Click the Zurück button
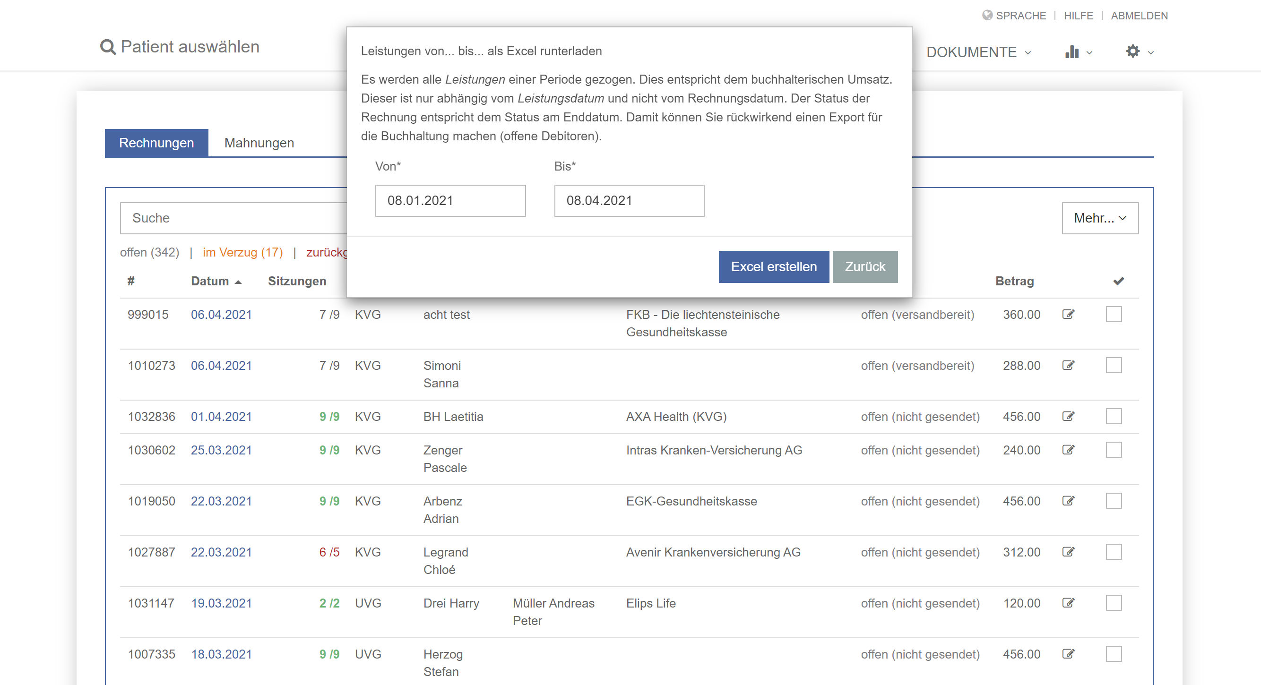Screen dimensions: 1261x685 [x=865, y=266]
